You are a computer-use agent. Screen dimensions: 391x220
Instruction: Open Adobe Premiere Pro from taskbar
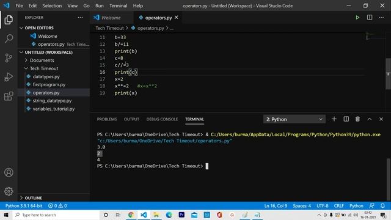click(x=181, y=215)
